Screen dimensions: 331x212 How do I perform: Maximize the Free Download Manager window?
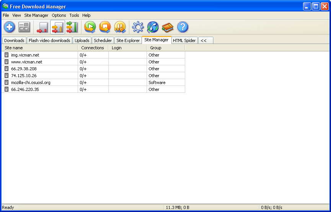coord(316,6)
